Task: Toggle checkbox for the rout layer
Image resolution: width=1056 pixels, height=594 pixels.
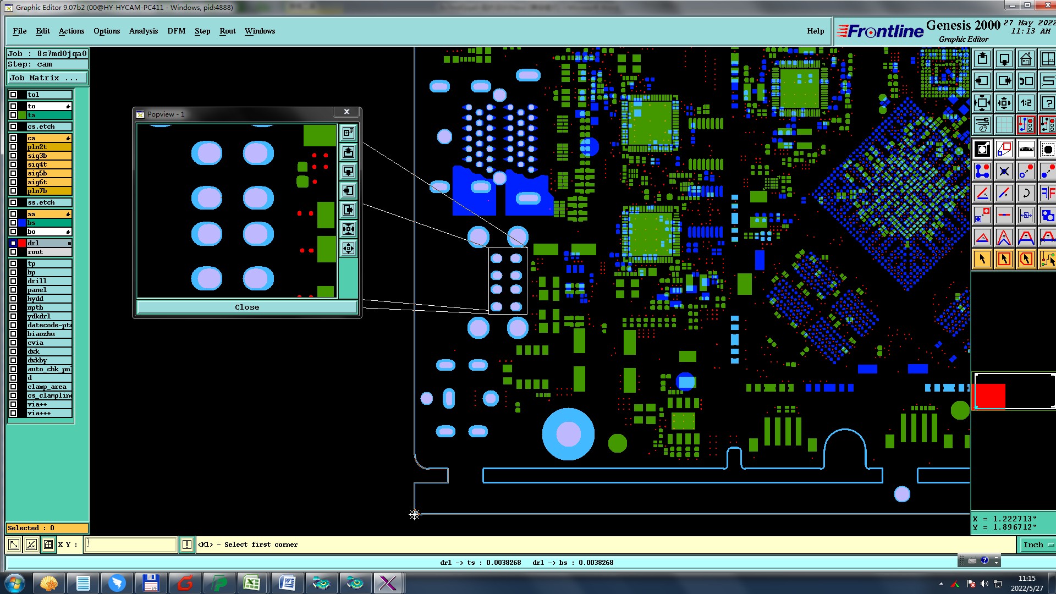Action: point(13,252)
